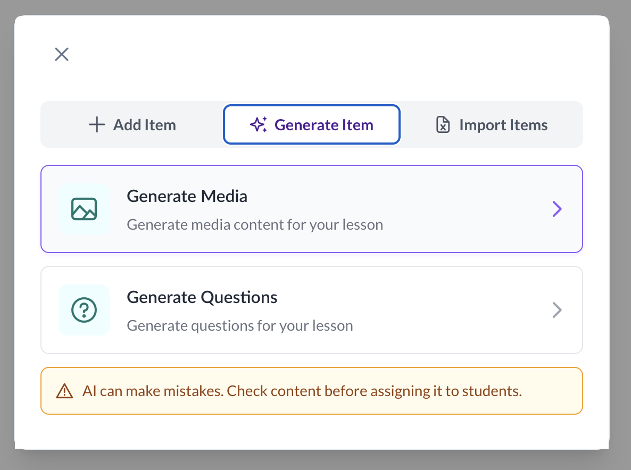Click the warning triangle icon in the AI notice
The height and width of the screenshot is (470, 631).
[64, 391]
